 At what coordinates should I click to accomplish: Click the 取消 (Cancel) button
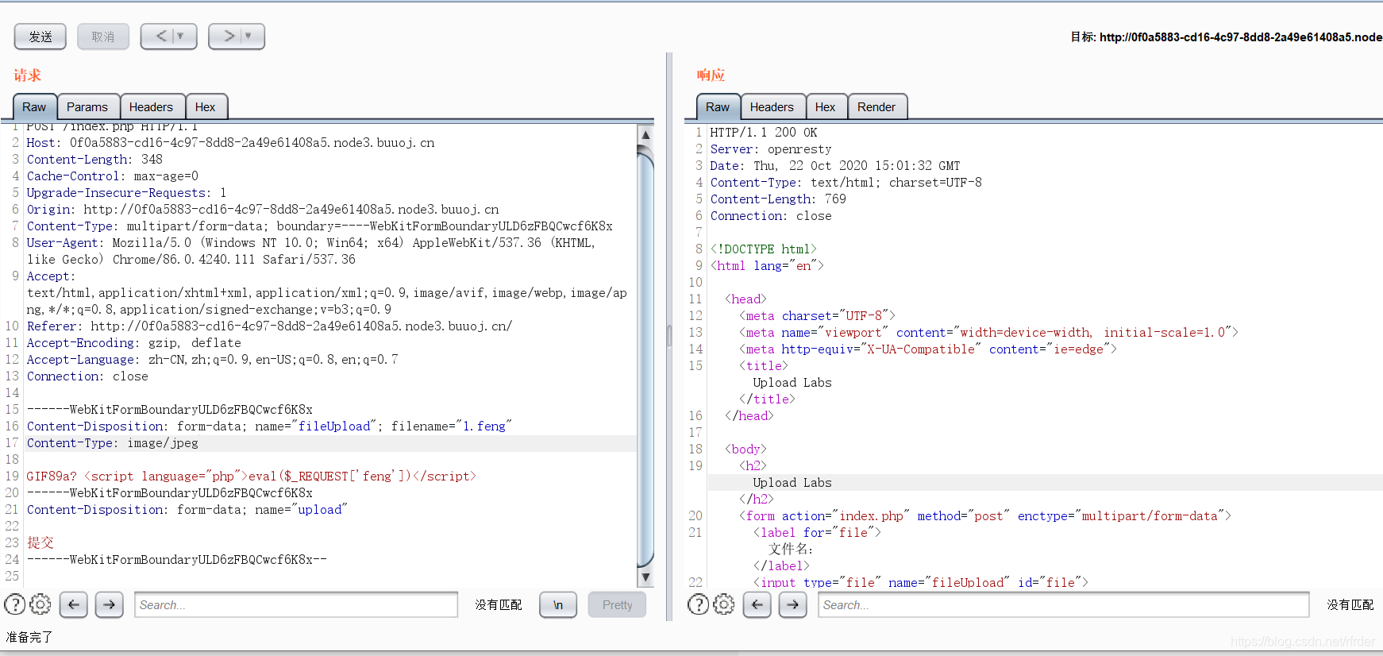click(x=103, y=37)
